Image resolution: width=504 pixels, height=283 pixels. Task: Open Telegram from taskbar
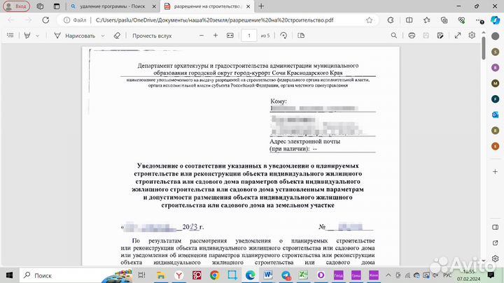286,275
